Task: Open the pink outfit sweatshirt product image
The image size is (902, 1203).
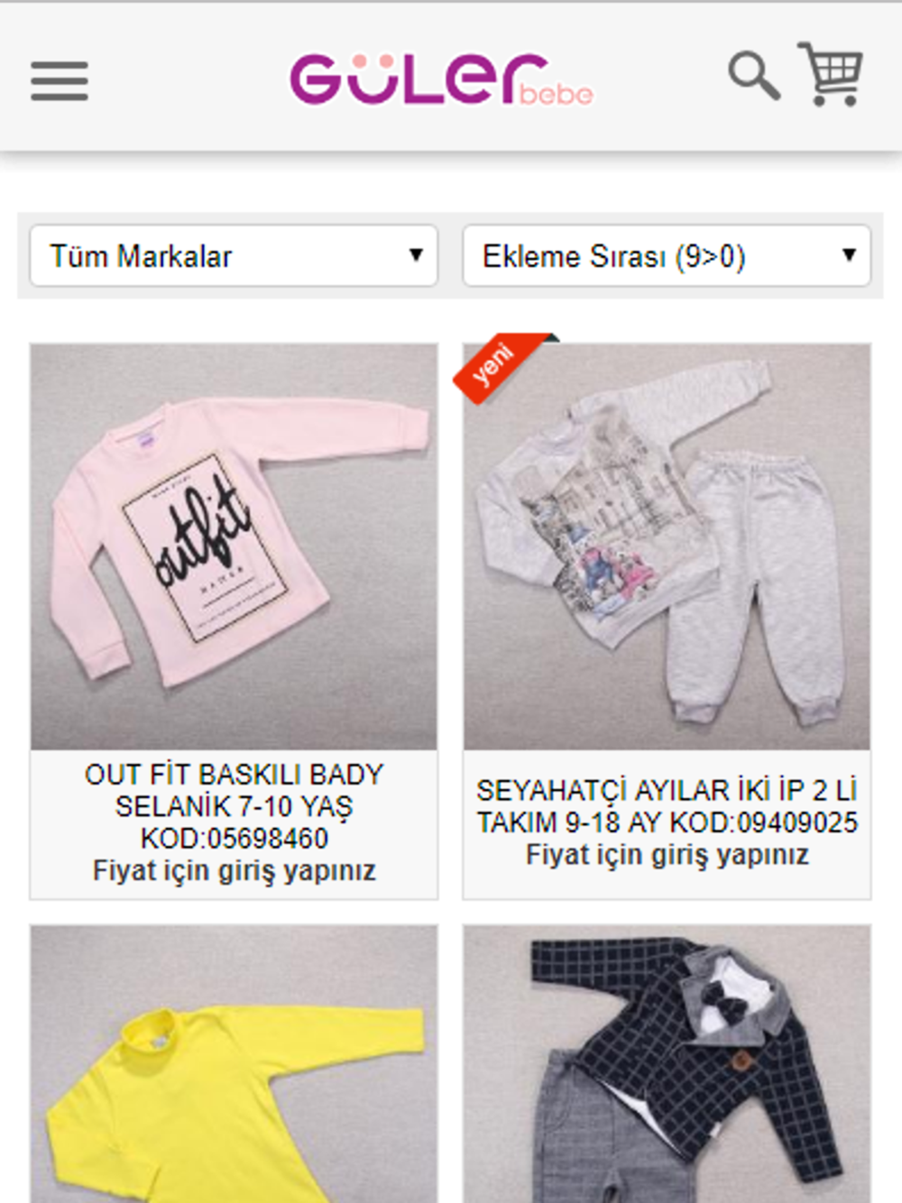Action: pos(234,546)
